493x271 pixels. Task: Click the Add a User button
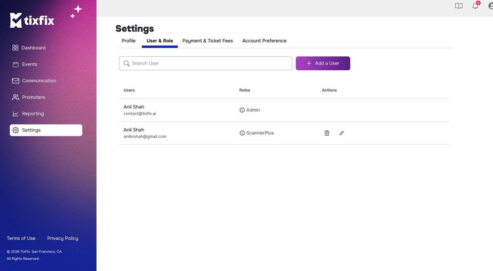(323, 63)
